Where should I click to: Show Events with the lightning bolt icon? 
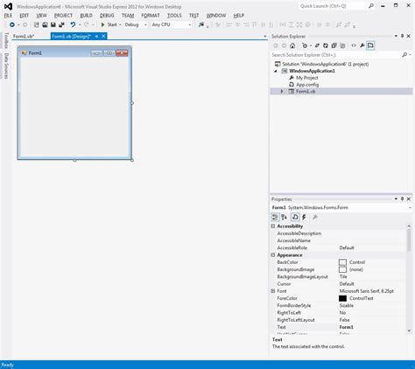pyautogui.click(x=304, y=217)
